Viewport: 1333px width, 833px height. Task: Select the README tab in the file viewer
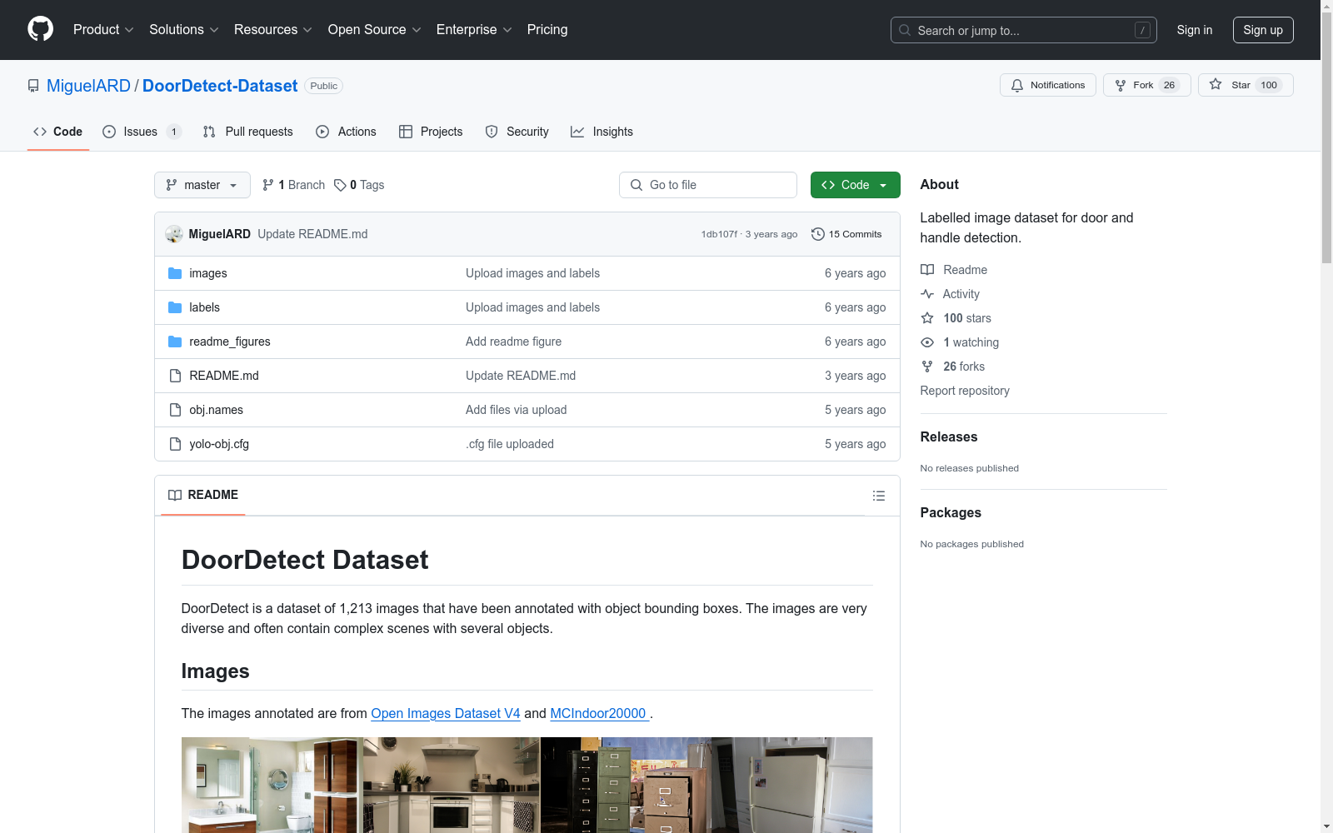[203, 495]
